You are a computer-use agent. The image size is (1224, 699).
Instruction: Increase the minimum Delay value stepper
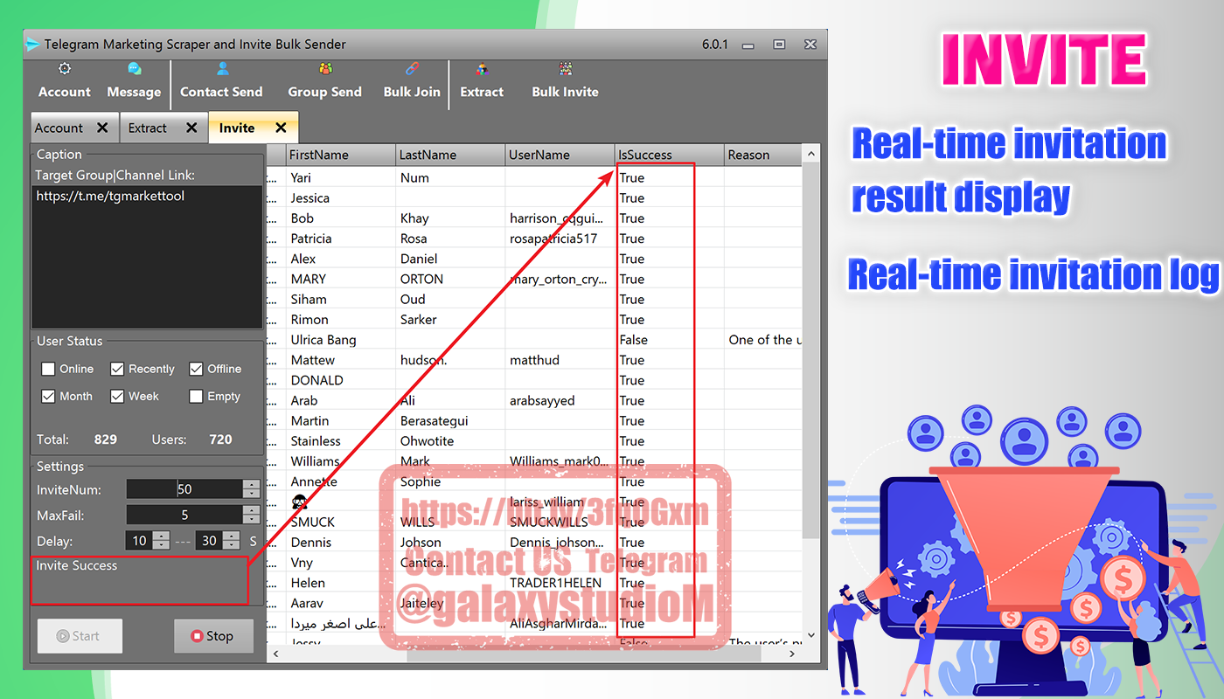[x=160, y=536]
